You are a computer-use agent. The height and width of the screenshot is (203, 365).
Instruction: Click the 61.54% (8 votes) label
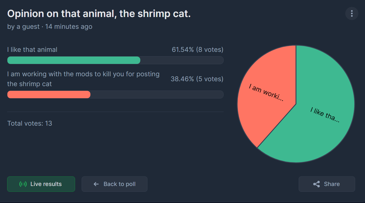click(198, 50)
